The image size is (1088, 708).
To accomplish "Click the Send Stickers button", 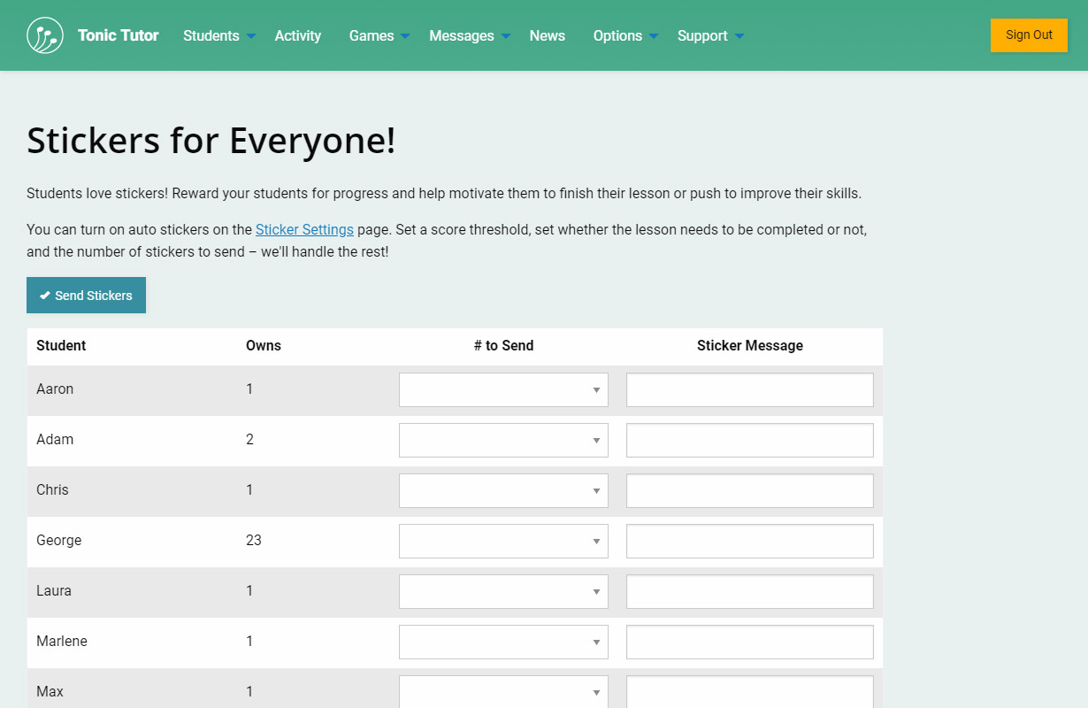I will (86, 296).
